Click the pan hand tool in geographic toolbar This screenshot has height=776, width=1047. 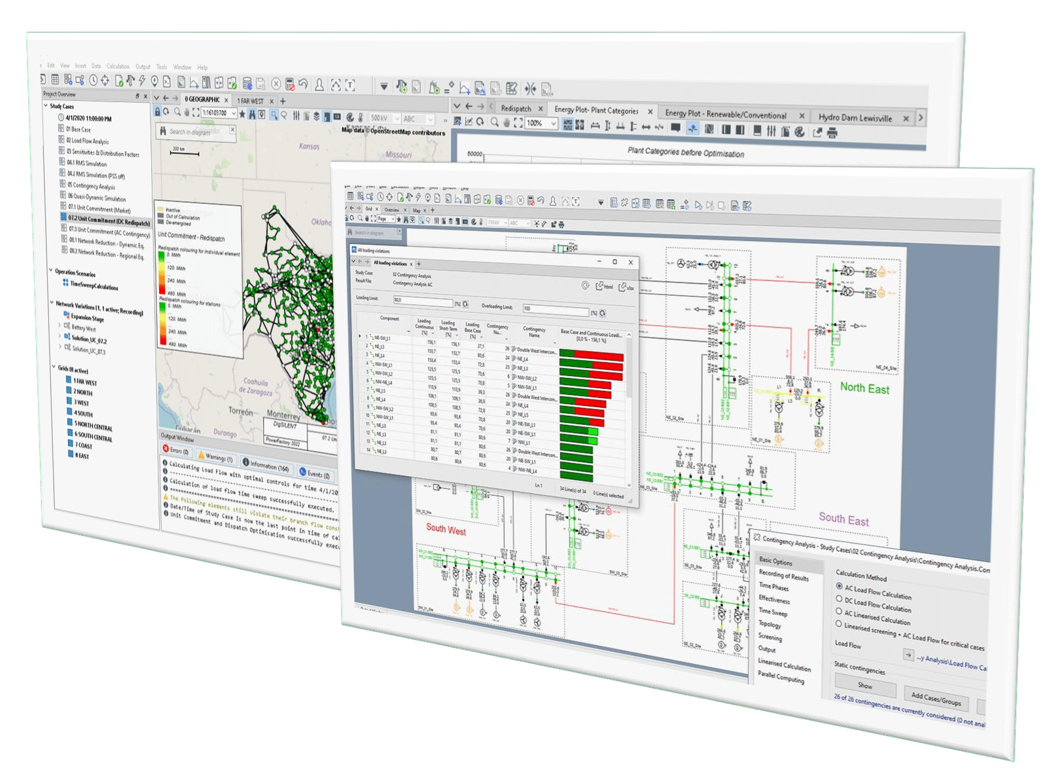point(186,113)
